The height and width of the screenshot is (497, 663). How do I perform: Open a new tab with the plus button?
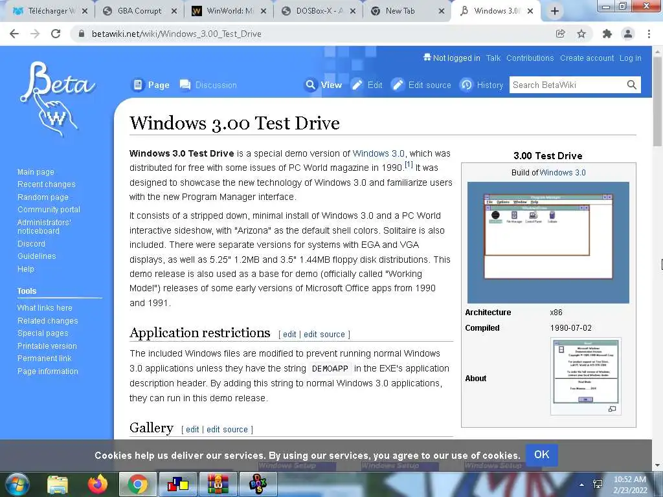point(555,12)
